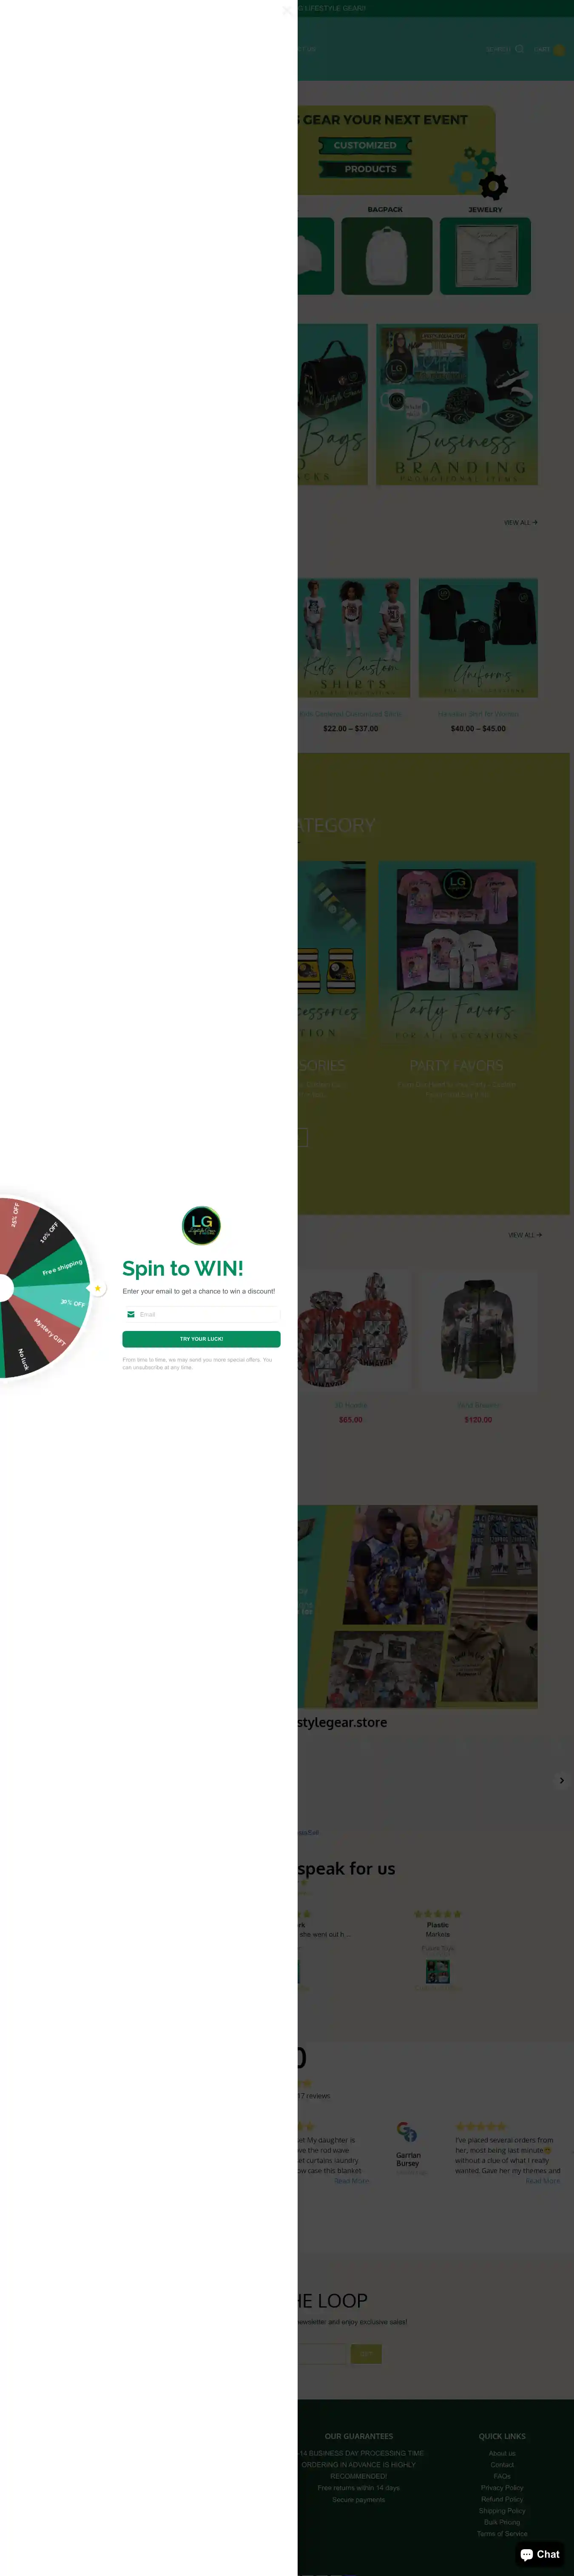Select the Free shipping wheel segment
574x2576 pixels.
62,1268
